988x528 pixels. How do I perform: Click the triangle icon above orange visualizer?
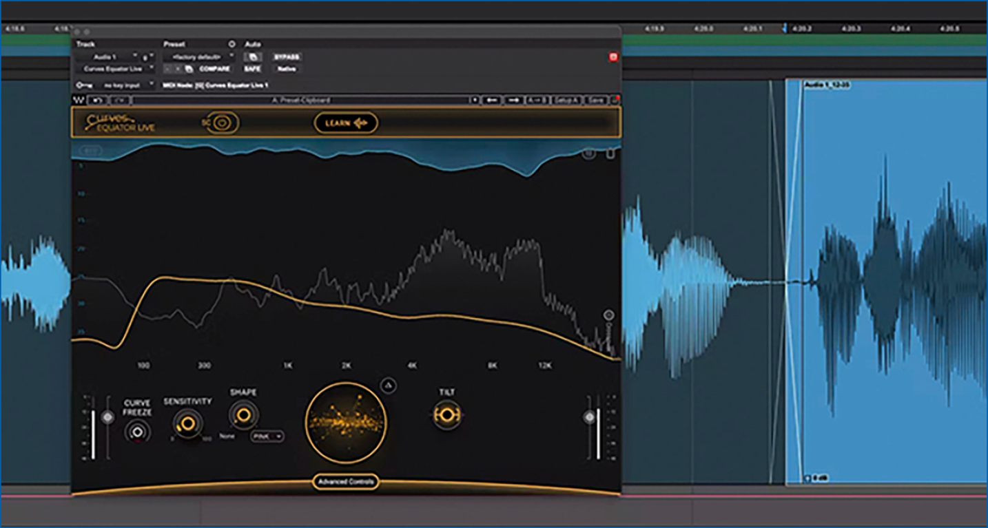387,386
